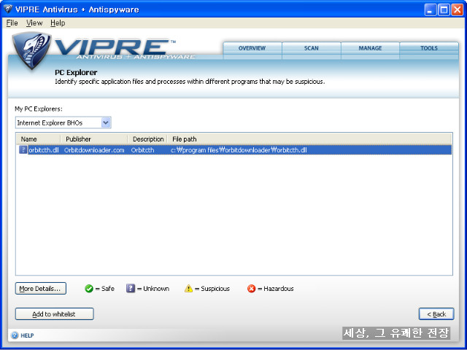Click the green Safe legend icon
This screenshot has height=350, width=467.
[x=89, y=289]
